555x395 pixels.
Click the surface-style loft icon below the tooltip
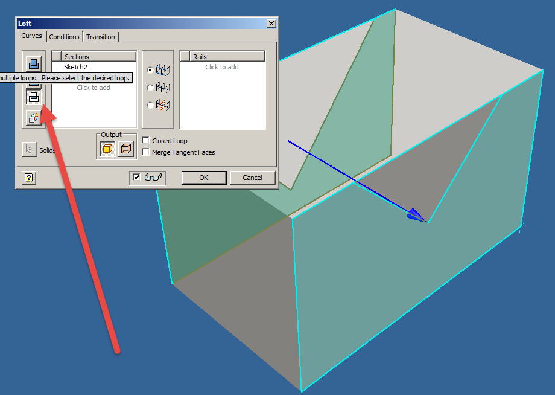pos(34,97)
